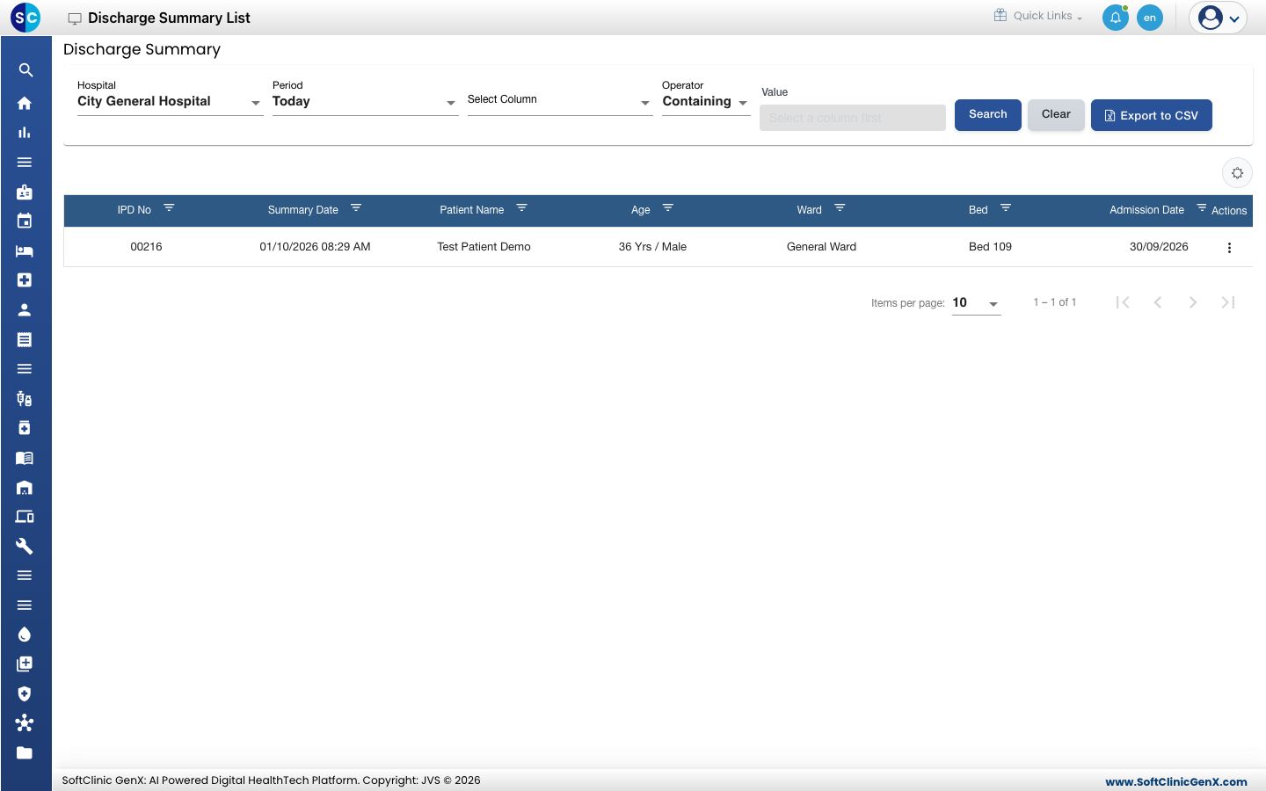Viewport: 1266px width, 791px height.
Task: Click the Bed 109 cell
Action: (990, 247)
